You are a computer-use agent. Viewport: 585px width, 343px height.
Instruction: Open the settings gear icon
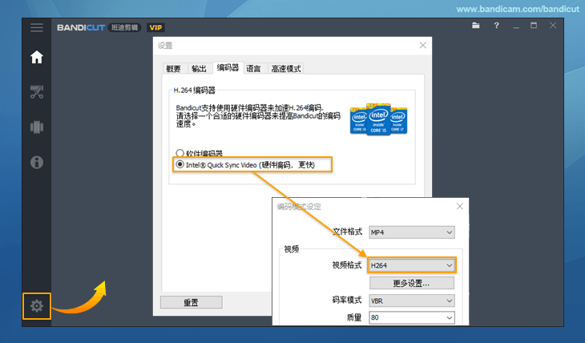tap(37, 306)
